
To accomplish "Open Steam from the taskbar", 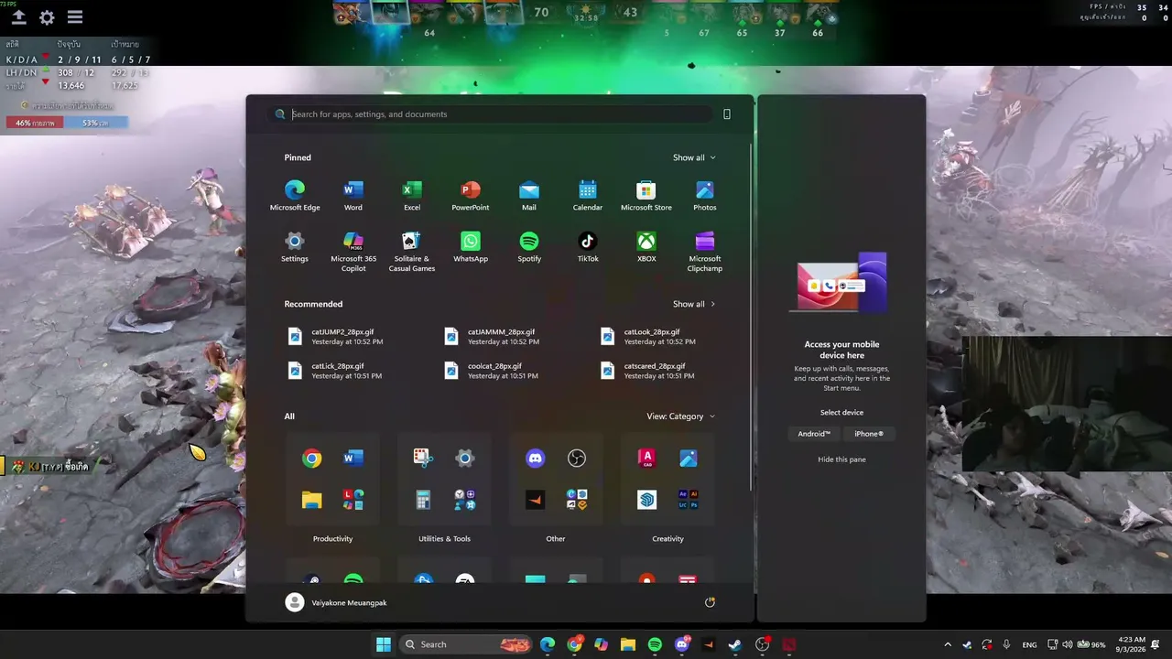I will click(x=734, y=644).
